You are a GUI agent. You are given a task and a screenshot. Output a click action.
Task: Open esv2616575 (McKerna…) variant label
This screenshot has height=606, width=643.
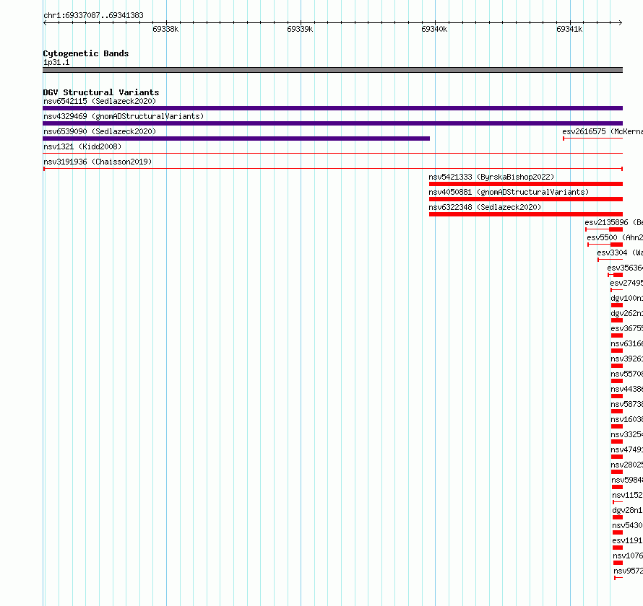[x=603, y=131]
